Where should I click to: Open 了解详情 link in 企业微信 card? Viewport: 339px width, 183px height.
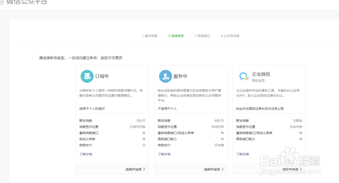pos(242,154)
